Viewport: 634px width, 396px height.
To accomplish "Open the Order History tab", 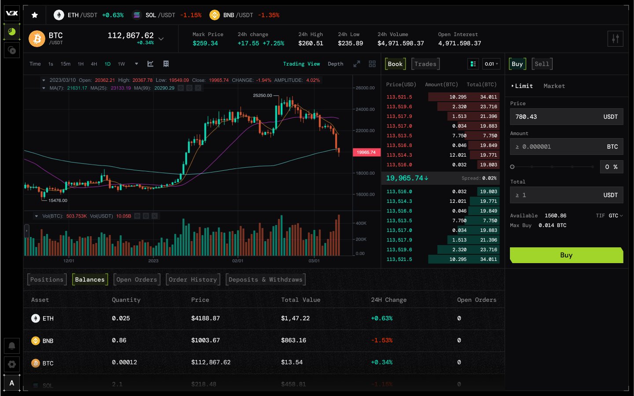I will pyautogui.click(x=193, y=279).
